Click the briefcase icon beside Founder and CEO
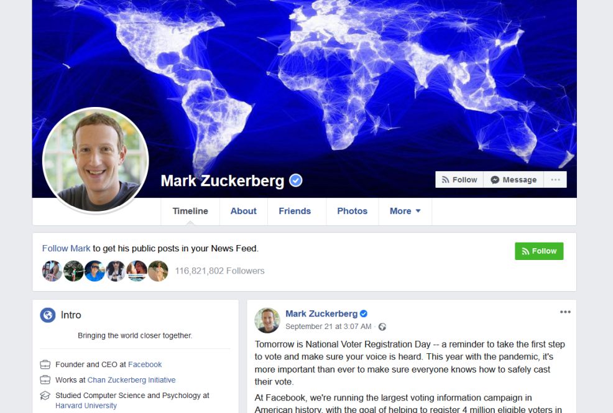The width and height of the screenshot is (613, 413). coord(45,364)
